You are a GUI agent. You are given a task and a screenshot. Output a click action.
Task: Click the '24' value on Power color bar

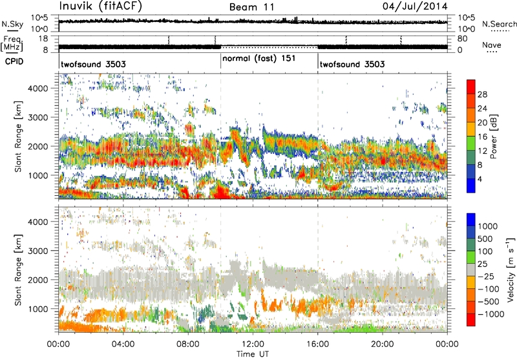482,109
